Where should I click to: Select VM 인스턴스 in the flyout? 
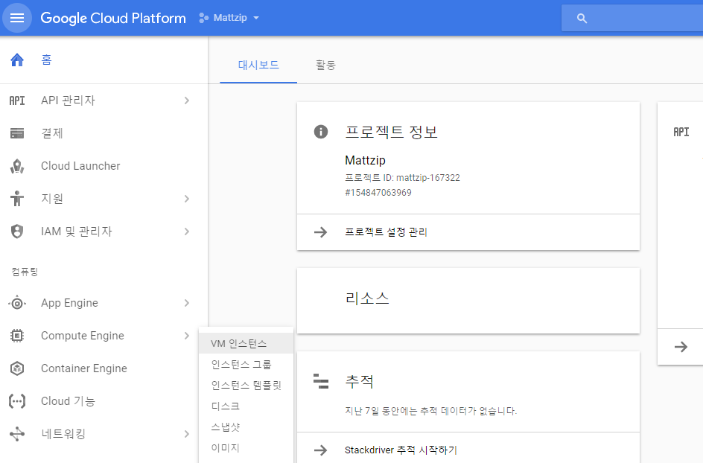click(246, 343)
